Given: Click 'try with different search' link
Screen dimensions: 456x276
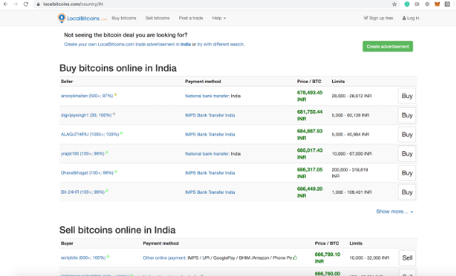Looking at the screenshot, I should [x=221, y=45].
